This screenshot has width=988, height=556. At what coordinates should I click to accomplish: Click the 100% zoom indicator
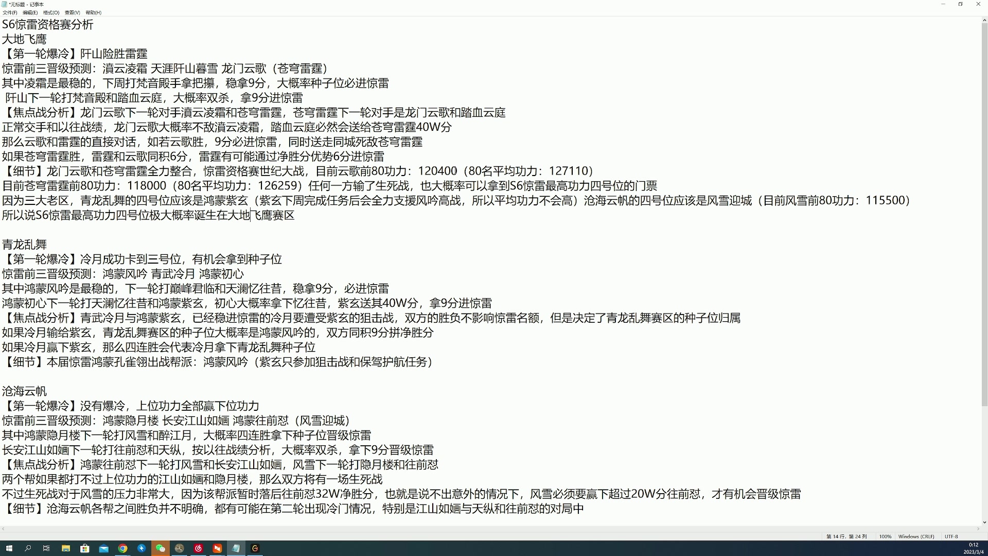(885, 536)
